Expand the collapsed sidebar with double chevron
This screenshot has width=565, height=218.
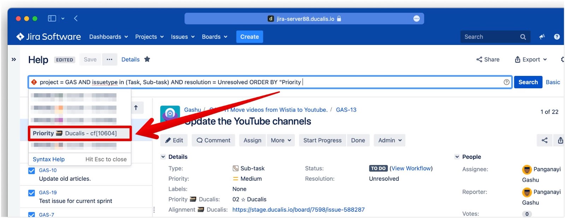14,59
